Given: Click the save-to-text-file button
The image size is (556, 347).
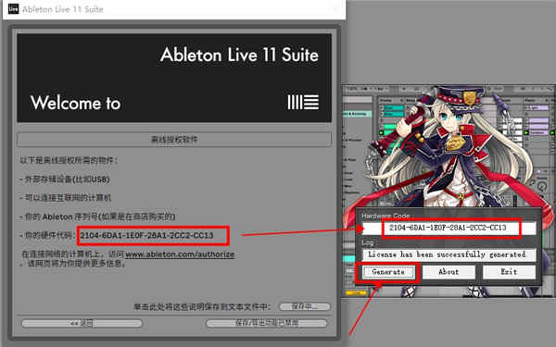Looking at the screenshot, I should tap(305, 306).
